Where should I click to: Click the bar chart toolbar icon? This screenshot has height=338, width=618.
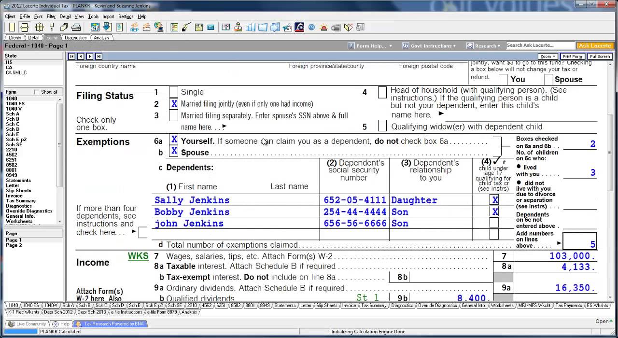[250, 27]
